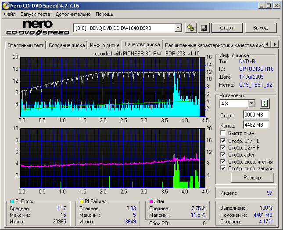Viewport: 283px width, 230px height.
Task: Click the cyan PI Errors color swatch
Action: click(x=12, y=201)
